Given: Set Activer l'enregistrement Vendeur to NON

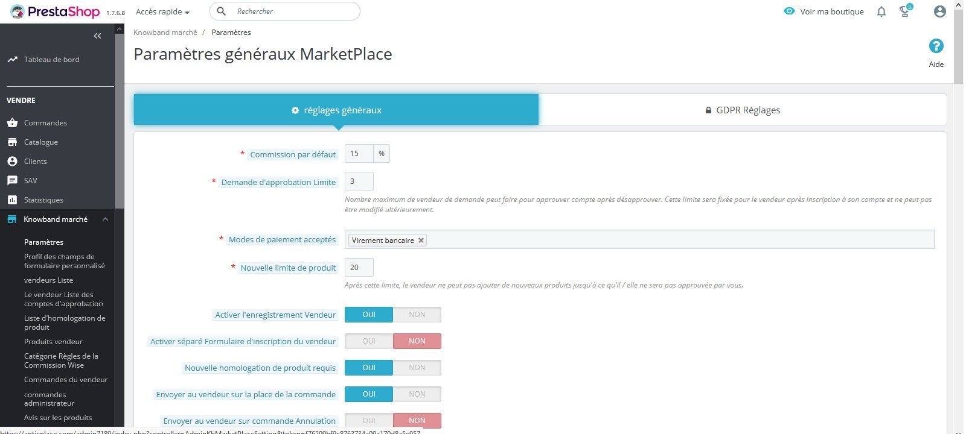Looking at the screenshot, I should [417, 315].
